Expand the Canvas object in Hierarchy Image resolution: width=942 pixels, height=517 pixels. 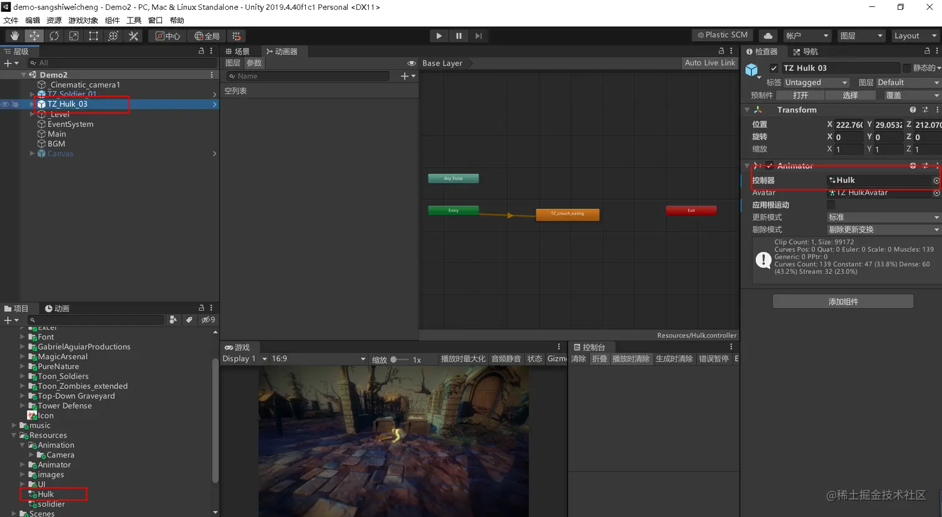[x=32, y=154]
